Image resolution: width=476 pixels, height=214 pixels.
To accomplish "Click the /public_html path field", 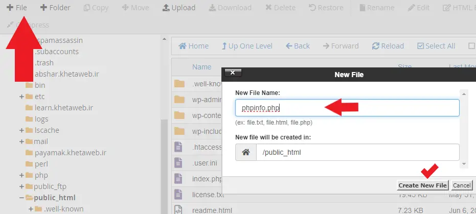I will click(357, 152).
